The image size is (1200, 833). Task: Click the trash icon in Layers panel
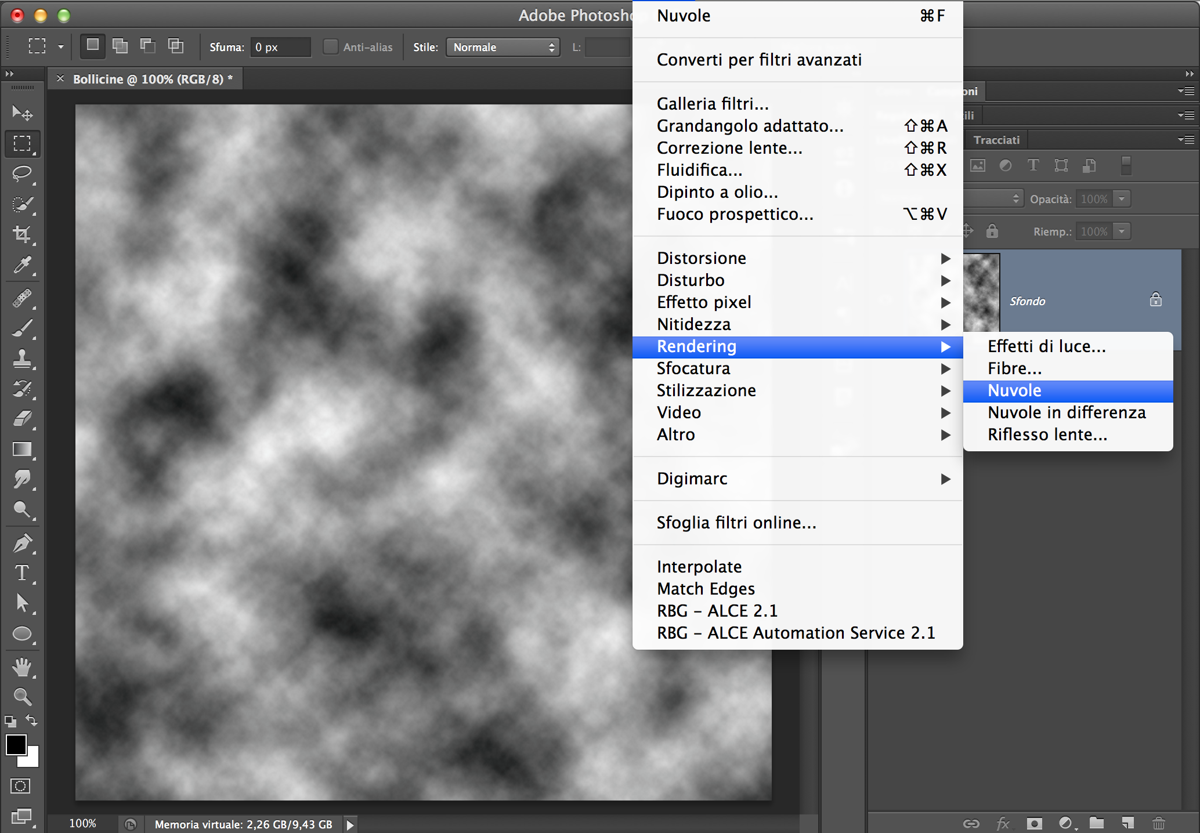1158,823
